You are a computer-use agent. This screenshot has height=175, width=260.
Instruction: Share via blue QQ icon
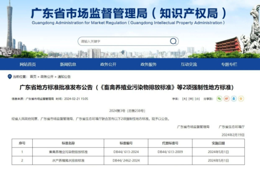point(234,99)
